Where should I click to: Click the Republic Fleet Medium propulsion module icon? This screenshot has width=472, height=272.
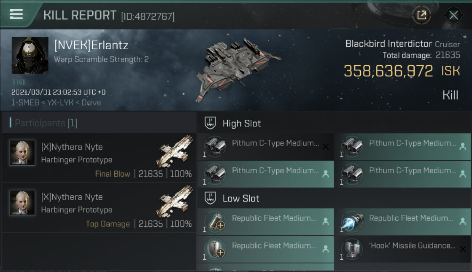tap(352, 222)
